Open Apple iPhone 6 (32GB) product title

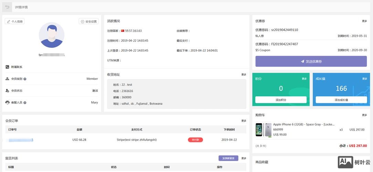pyautogui.click(x=304, y=125)
